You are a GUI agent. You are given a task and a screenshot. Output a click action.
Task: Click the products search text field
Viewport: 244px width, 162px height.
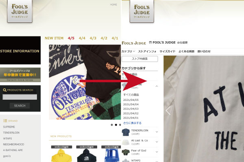(20, 97)
